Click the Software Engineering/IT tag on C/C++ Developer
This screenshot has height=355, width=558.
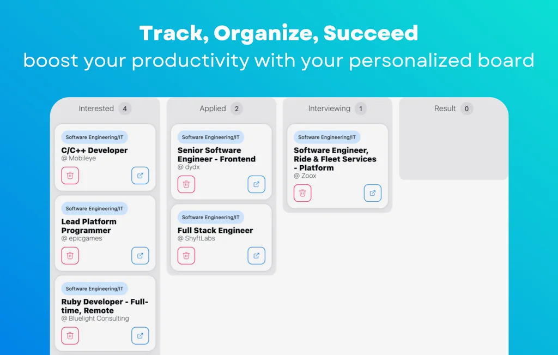point(94,137)
